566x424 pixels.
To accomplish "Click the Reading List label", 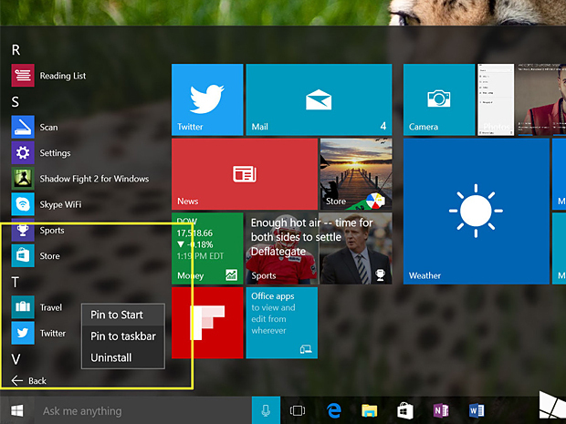I will [63, 76].
